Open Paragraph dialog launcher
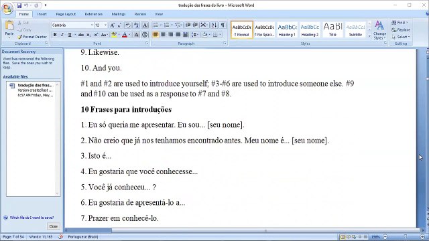 click(225, 43)
